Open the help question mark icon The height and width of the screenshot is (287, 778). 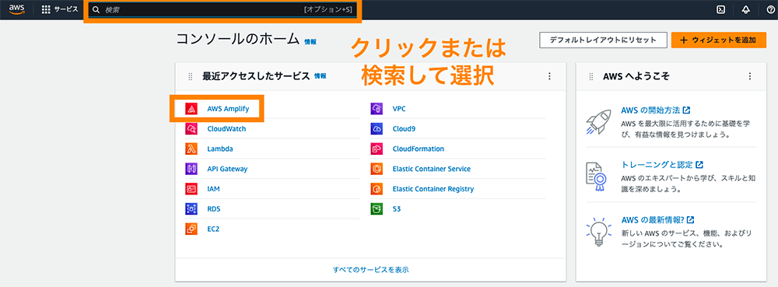pos(769,10)
